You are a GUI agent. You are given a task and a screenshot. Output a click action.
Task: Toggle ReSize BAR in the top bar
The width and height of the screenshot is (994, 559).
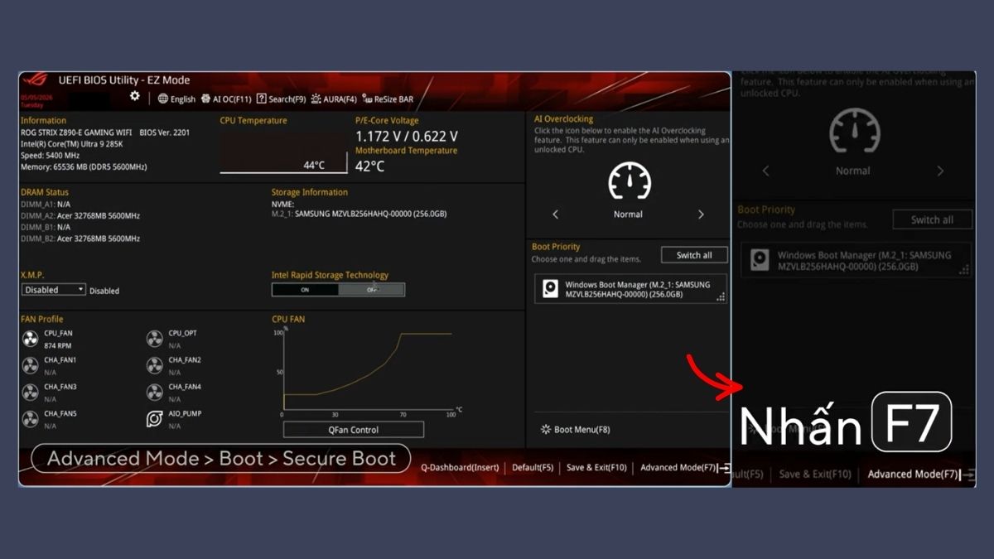(x=388, y=99)
